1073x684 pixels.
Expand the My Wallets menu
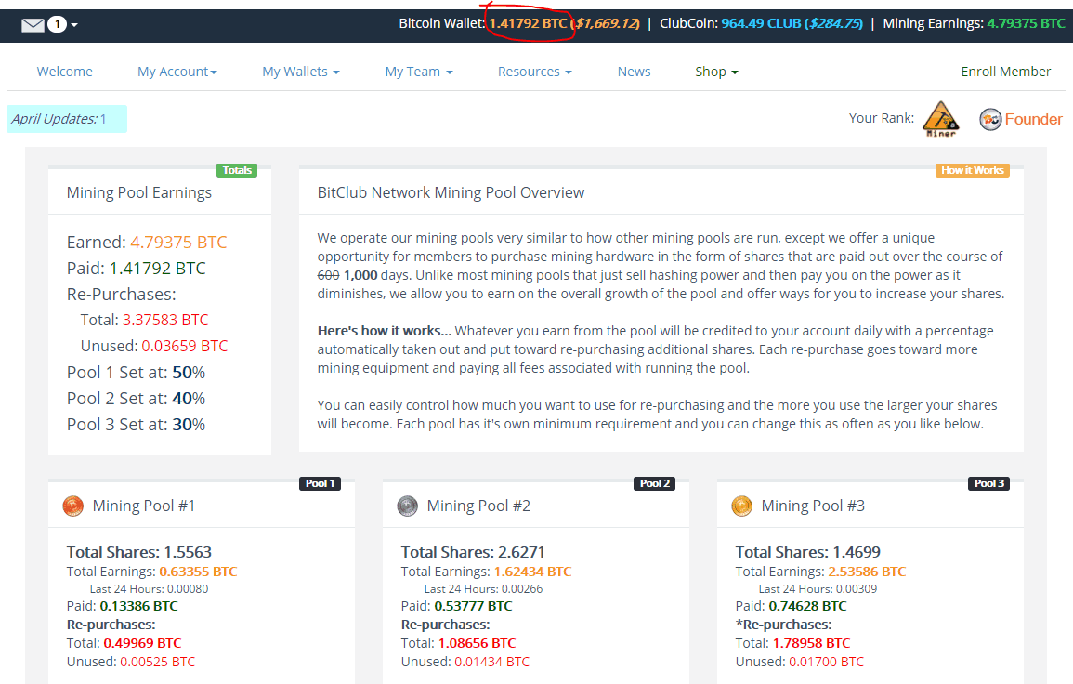(300, 72)
